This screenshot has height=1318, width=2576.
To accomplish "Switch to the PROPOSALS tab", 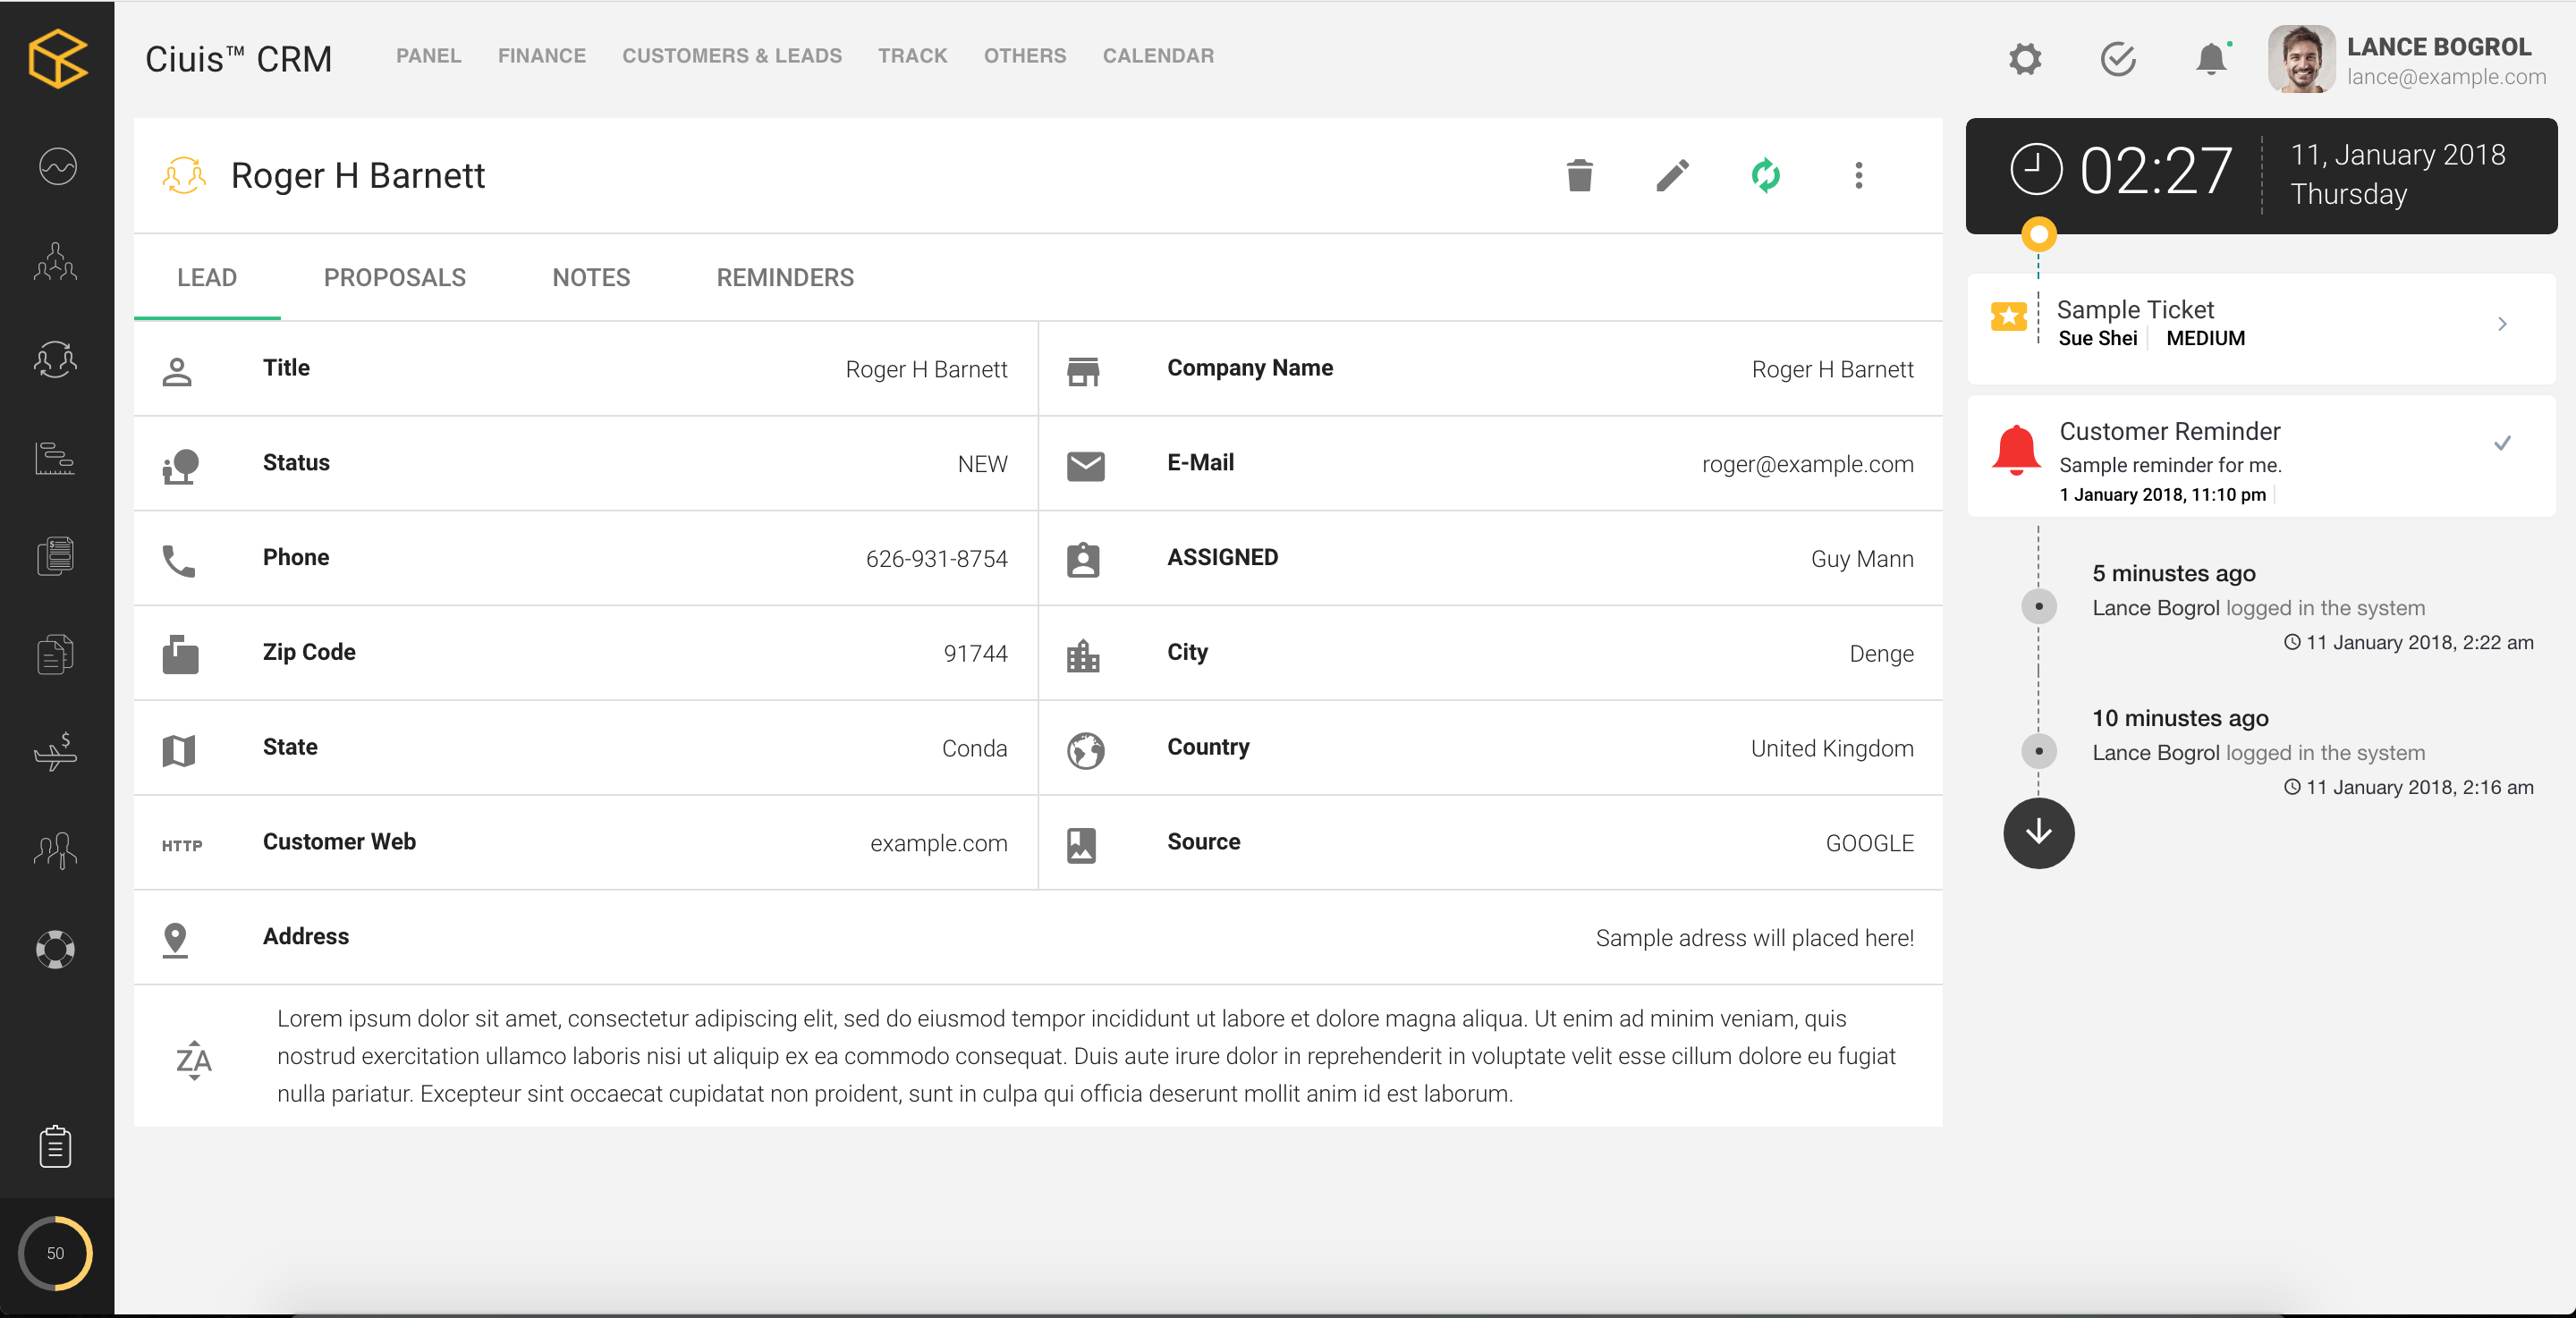I will coord(394,277).
